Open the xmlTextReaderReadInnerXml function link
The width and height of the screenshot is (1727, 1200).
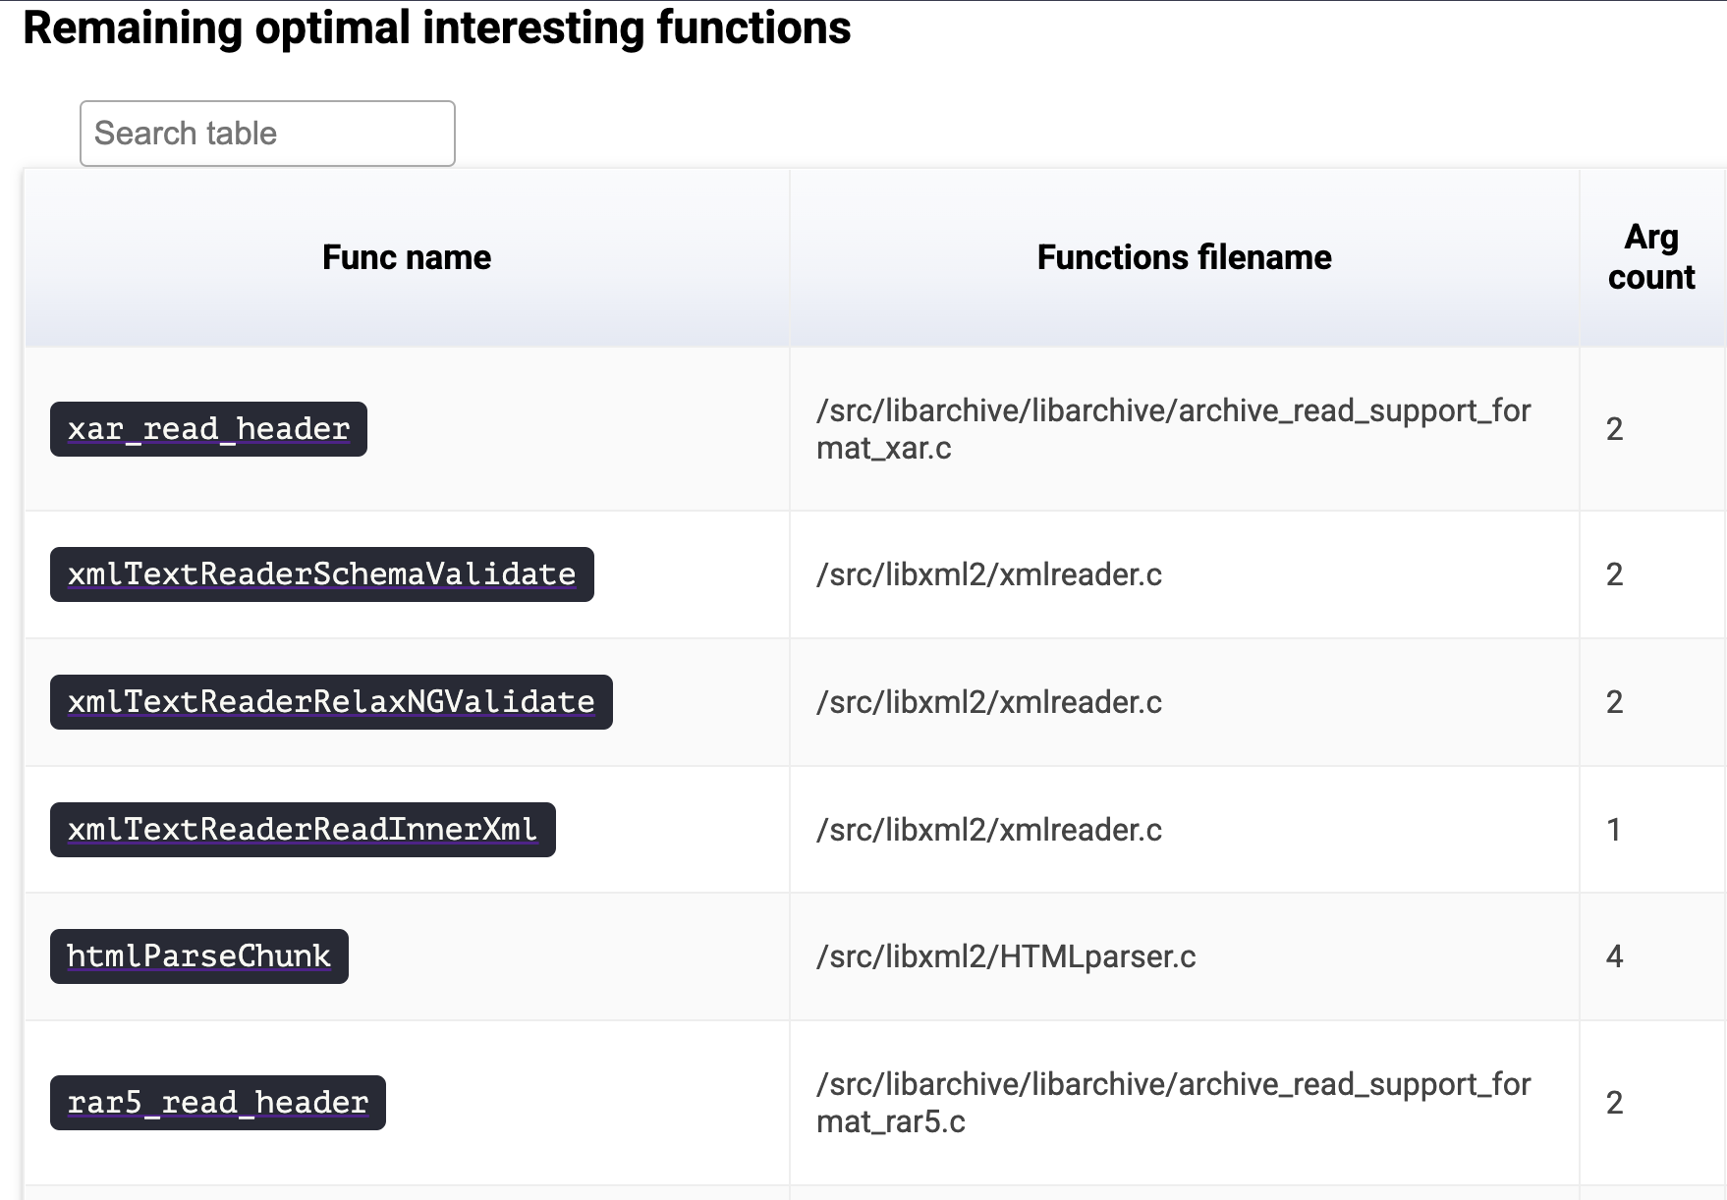[x=303, y=829]
